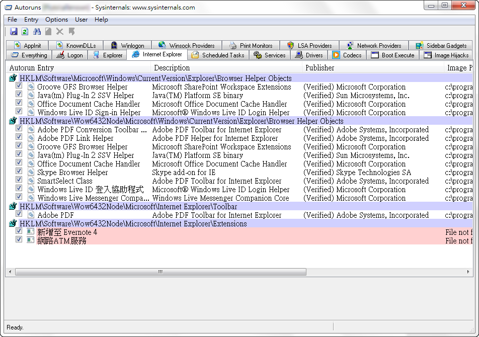The width and height of the screenshot is (479, 337).
Task: Select the first Office Document Cache Handler entry
Action: pos(89,104)
